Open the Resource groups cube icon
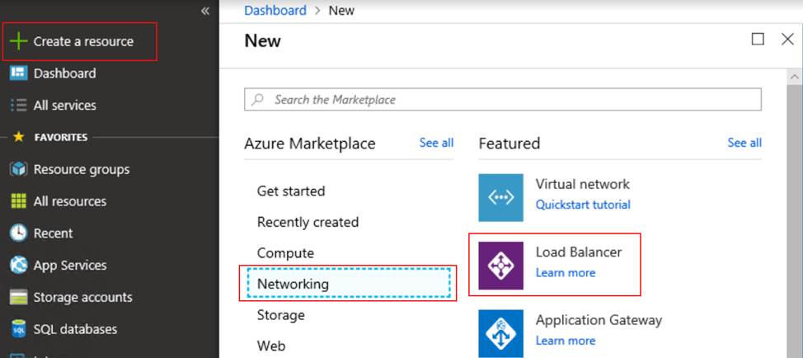This screenshot has width=803, height=358. click(18, 169)
